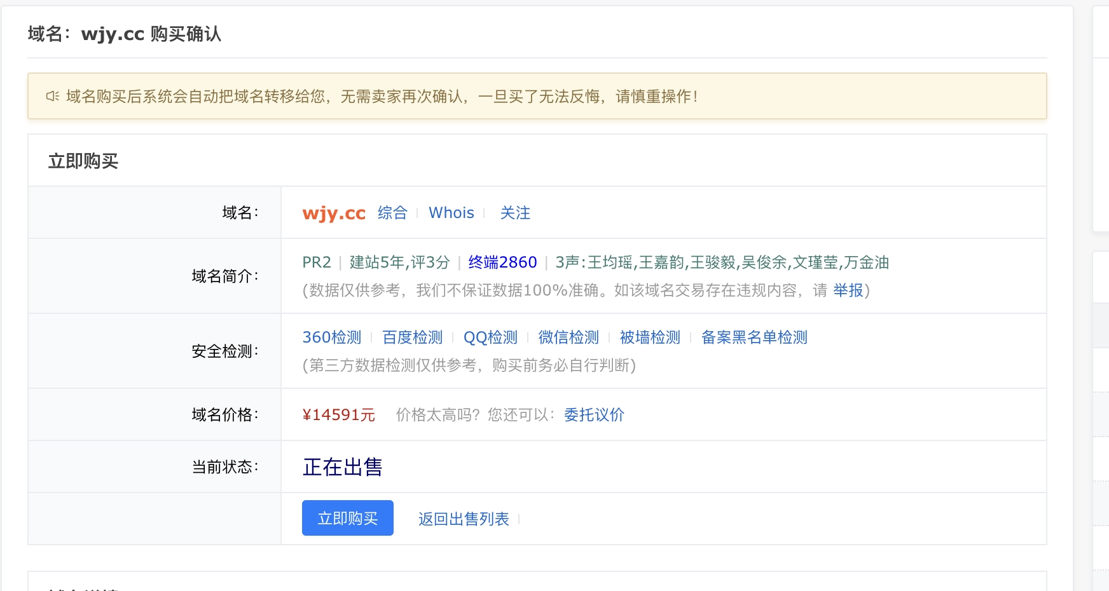Click the 举报 report link

848,290
